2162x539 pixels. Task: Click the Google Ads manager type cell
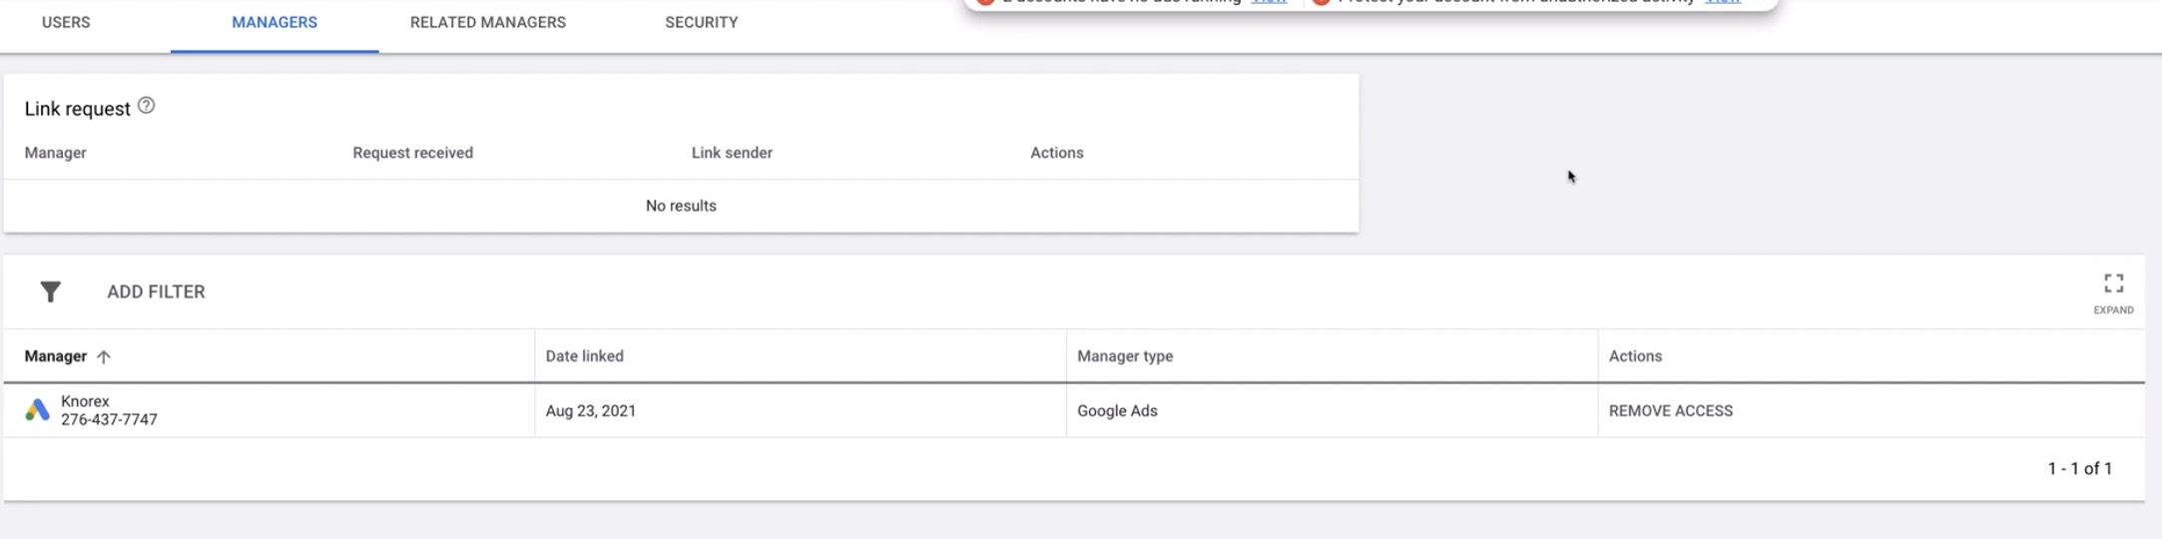(x=1117, y=410)
